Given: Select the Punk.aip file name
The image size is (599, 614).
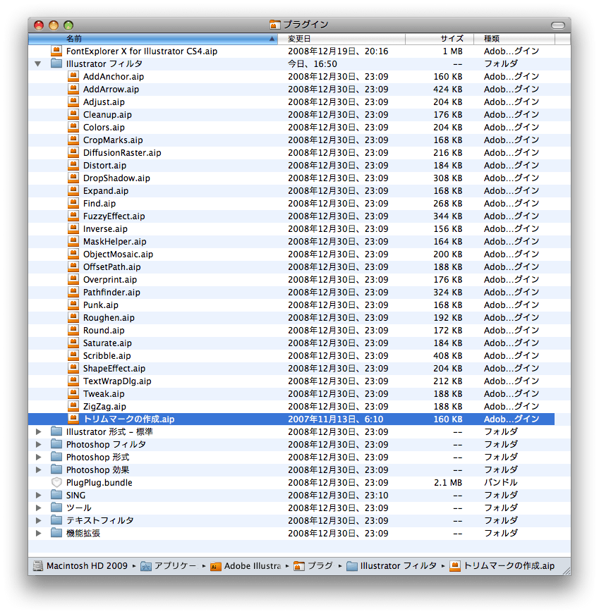Looking at the screenshot, I should click(x=101, y=305).
